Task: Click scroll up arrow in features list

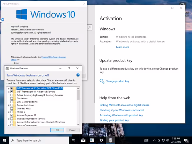Action: tap(78, 88)
